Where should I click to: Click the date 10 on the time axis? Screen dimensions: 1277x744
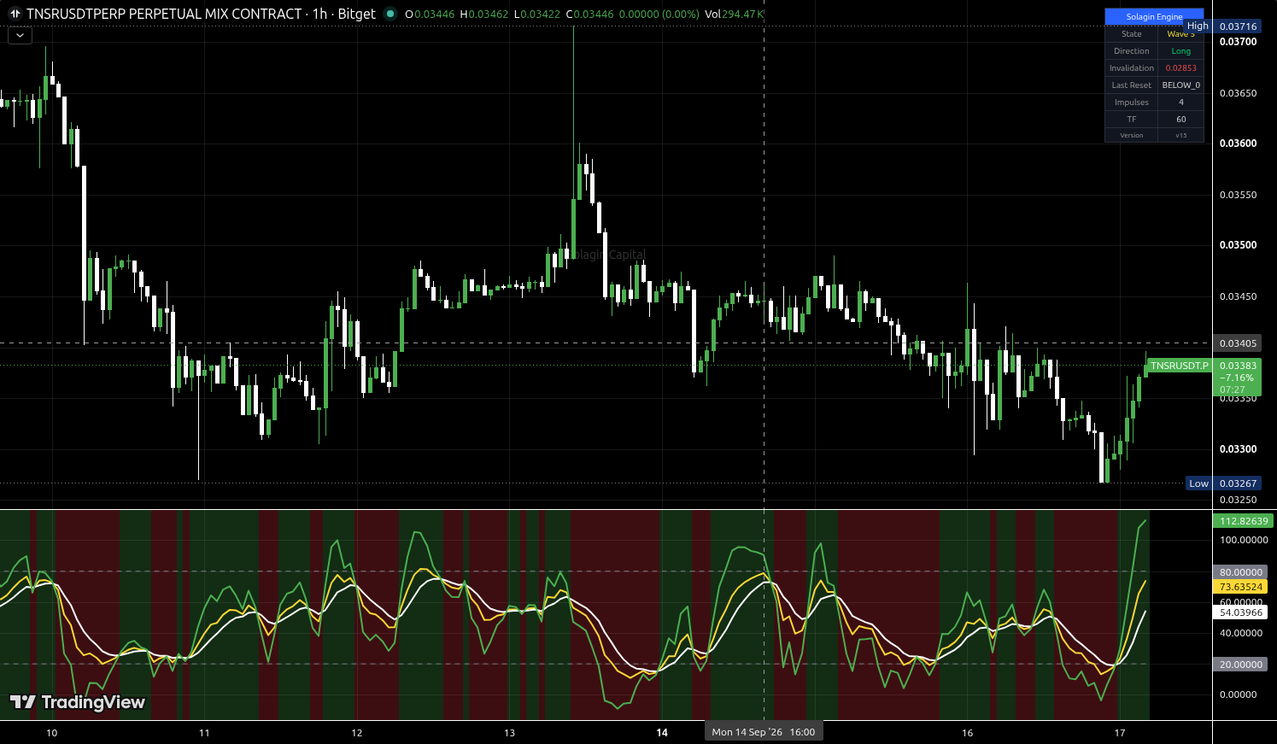coord(51,733)
